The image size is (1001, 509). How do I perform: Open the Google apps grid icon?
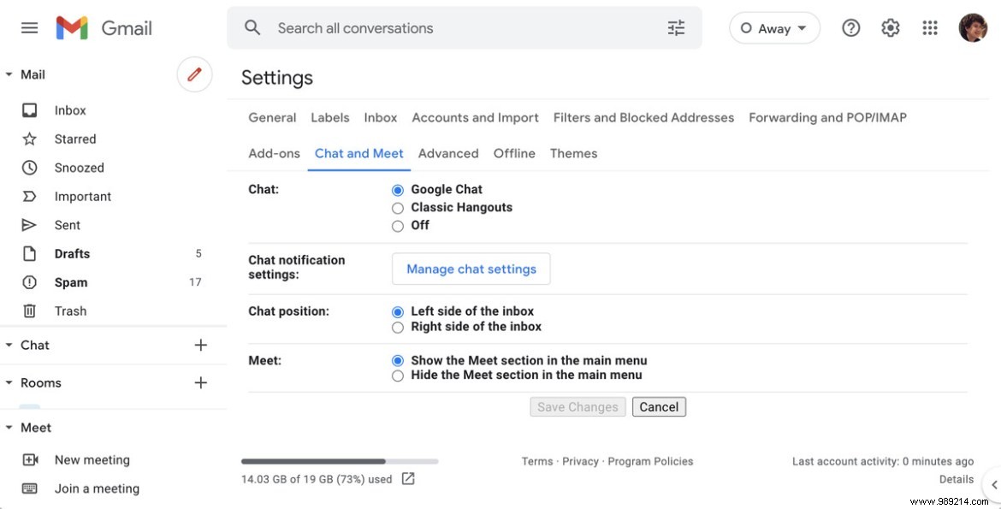(930, 27)
